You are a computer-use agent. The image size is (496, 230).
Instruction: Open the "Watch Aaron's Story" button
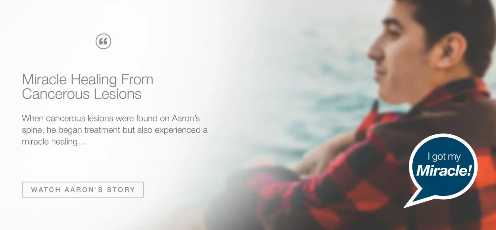83,190
